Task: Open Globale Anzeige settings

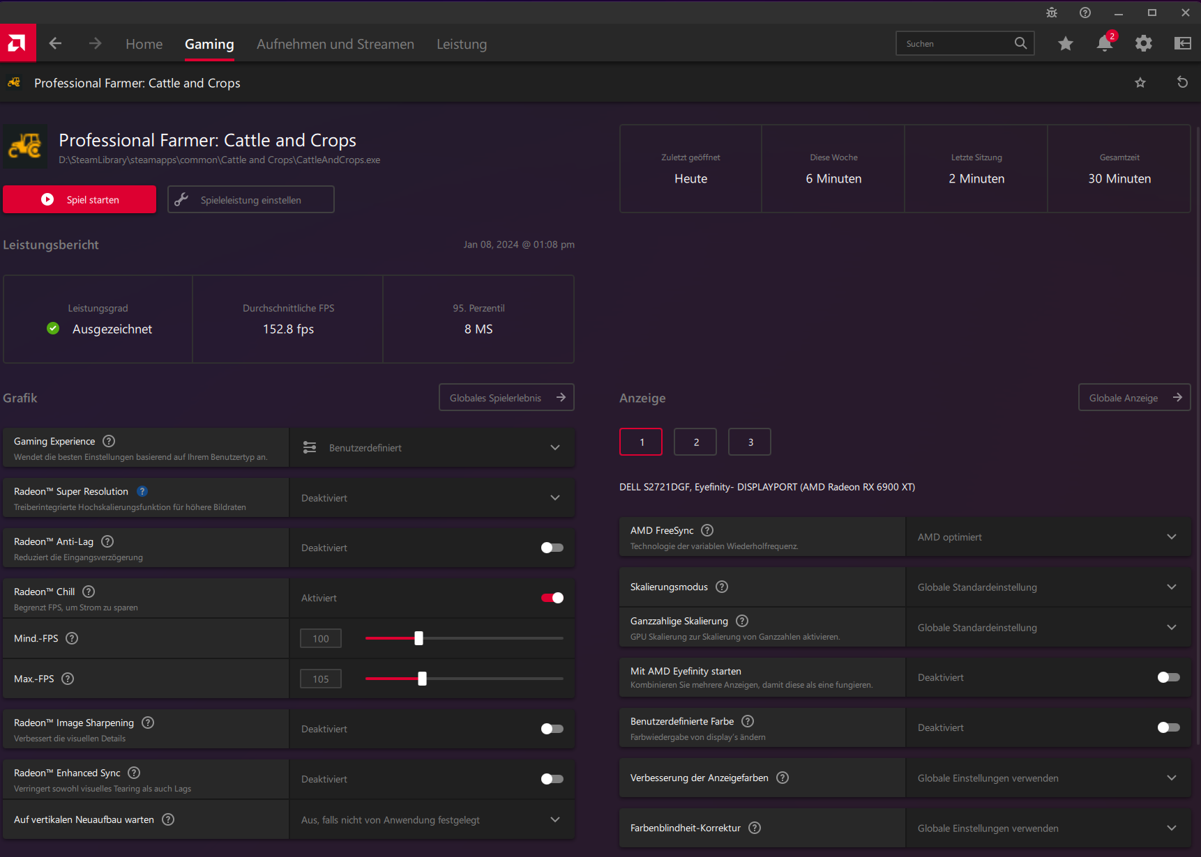Action: coord(1134,397)
